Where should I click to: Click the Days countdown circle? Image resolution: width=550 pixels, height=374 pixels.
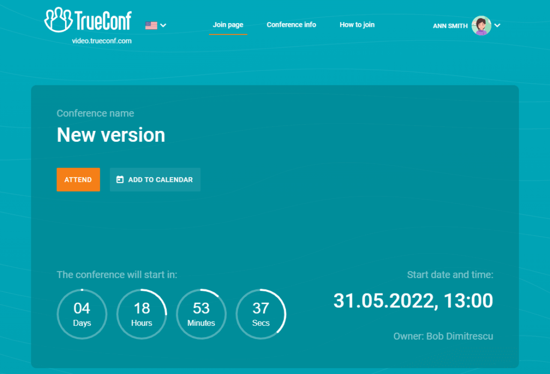[82, 314]
